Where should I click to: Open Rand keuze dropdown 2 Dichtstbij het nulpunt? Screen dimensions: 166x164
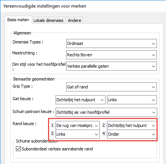click(x=132, y=125)
